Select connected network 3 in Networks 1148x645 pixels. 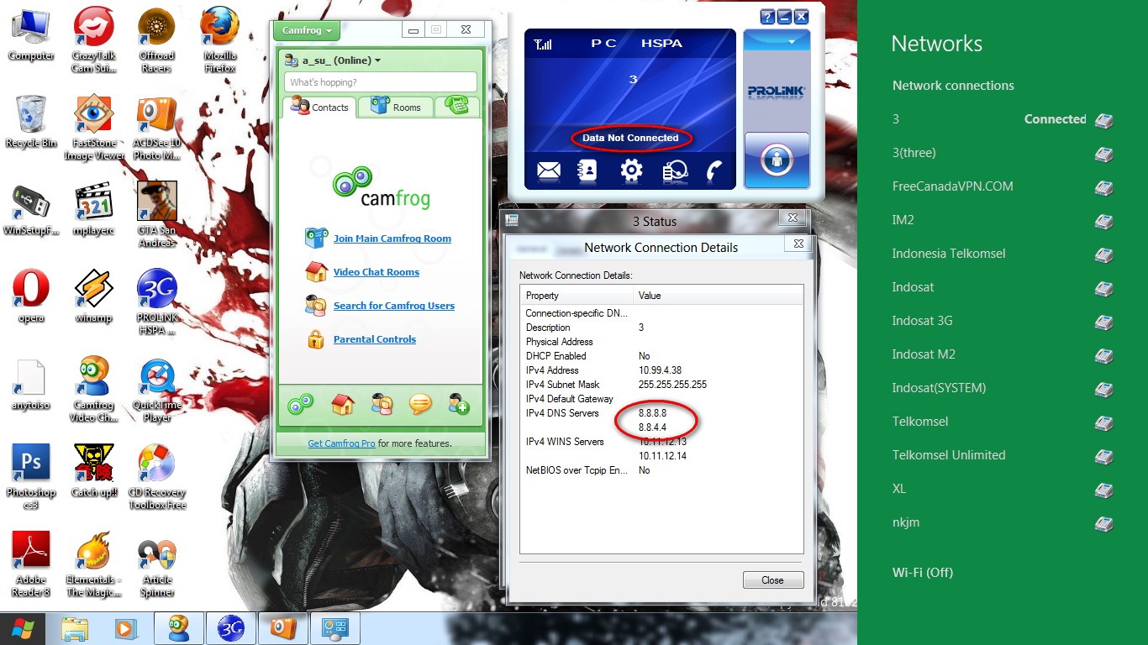[x=1003, y=119]
